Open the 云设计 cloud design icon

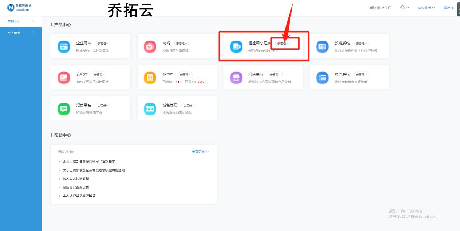(64, 77)
